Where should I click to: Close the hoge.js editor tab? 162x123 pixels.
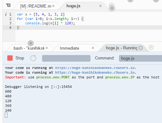(x=100, y=6)
